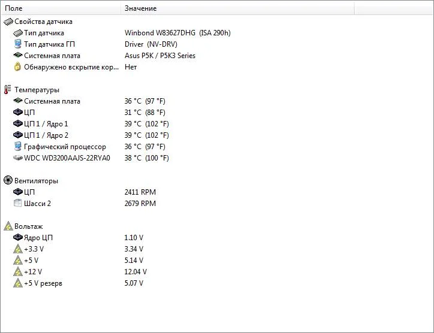Click the thermometer icon beside Температуры
This screenshot has width=434, height=333.
point(8,90)
